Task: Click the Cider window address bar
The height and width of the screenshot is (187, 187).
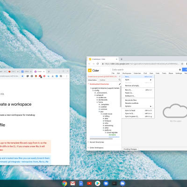Action: [x=141, y=64]
